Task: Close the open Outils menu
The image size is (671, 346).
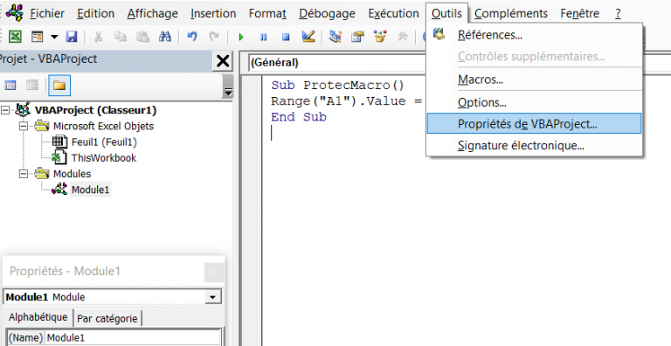Action: (446, 14)
